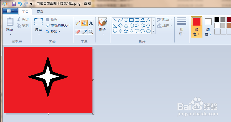This screenshot has width=231, height=122.
Task: Select the Eraser tool
Action: coord(78,32)
